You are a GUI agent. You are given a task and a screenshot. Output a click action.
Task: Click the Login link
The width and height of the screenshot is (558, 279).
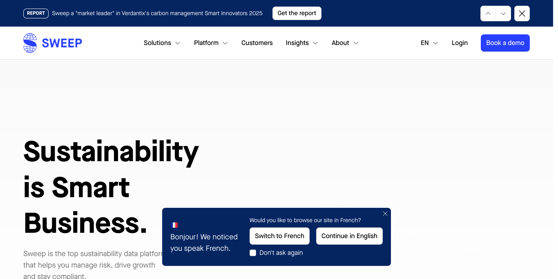pyautogui.click(x=460, y=43)
